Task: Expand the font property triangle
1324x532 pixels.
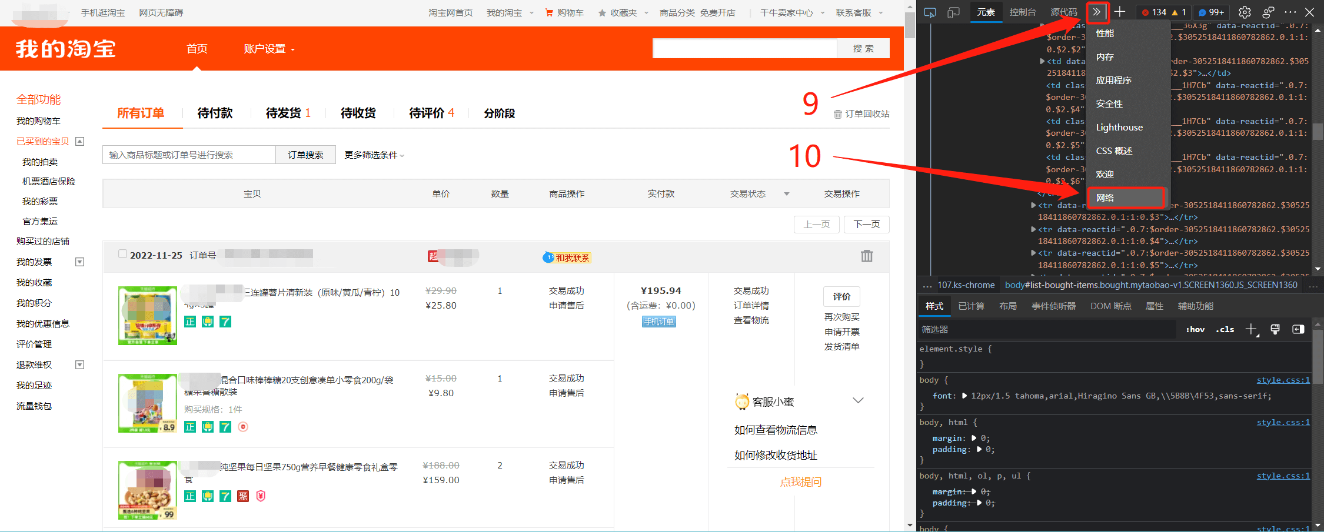Action: pos(964,396)
